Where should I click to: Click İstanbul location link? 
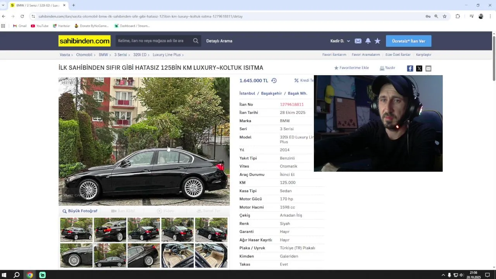point(247,93)
